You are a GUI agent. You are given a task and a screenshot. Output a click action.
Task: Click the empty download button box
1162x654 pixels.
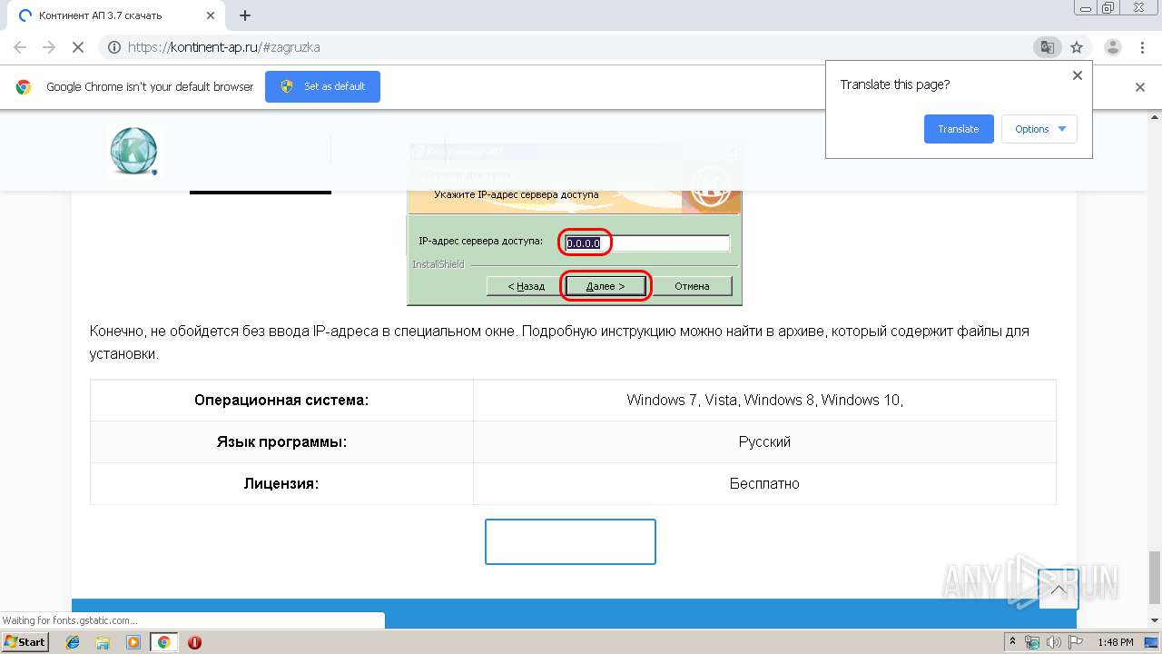pos(570,541)
